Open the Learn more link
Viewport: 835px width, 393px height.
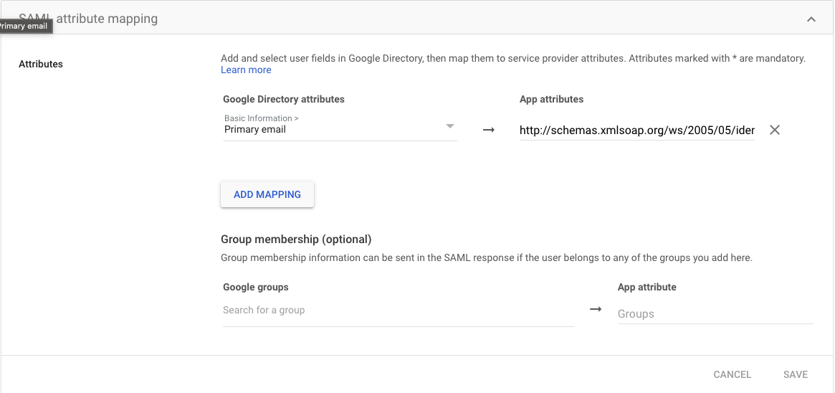246,70
